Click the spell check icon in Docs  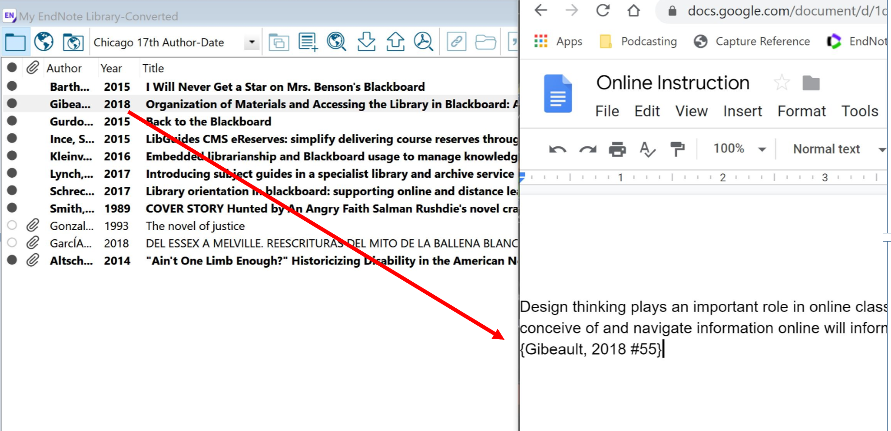pyautogui.click(x=647, y=149)
